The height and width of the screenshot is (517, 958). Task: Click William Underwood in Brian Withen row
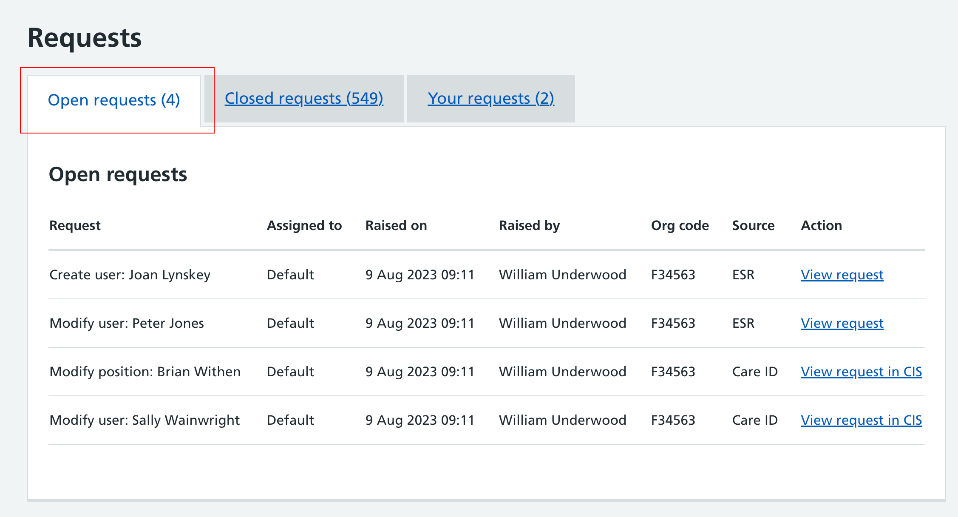coord(563,372)
